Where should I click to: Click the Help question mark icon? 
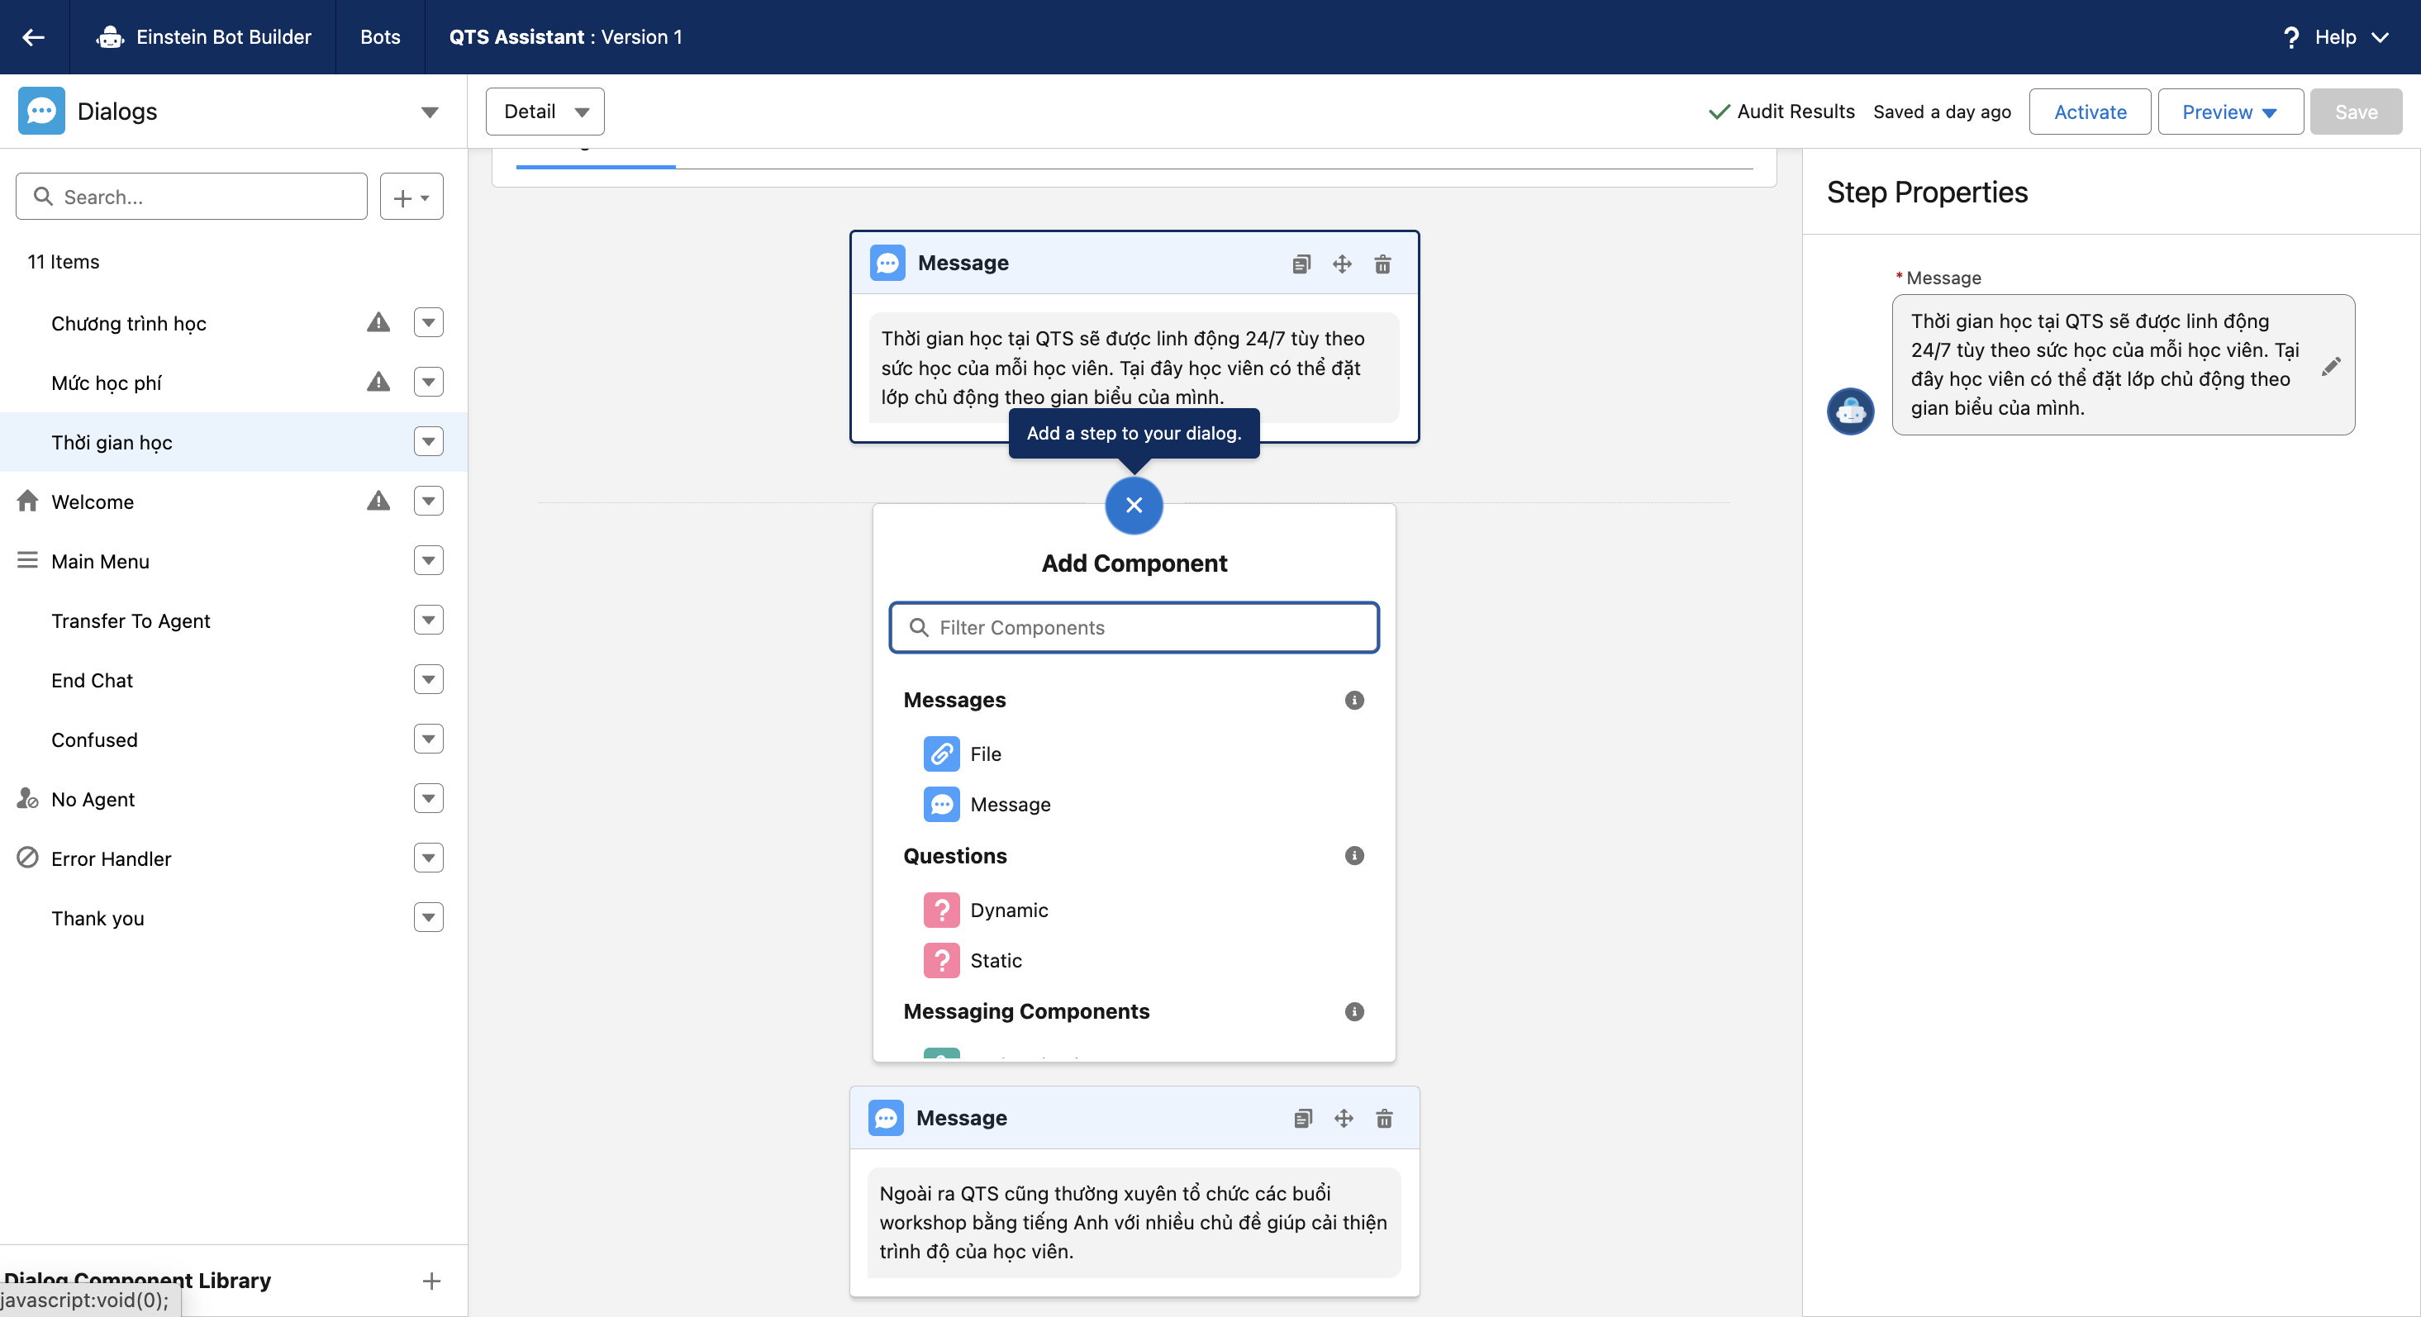2291,36
